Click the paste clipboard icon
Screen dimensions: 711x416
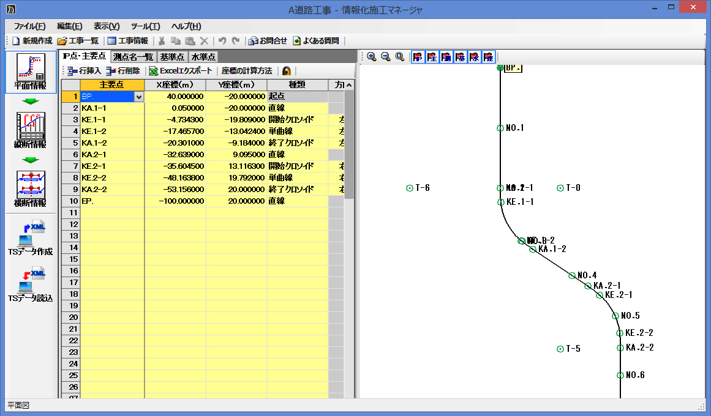[x=190, y=41]
